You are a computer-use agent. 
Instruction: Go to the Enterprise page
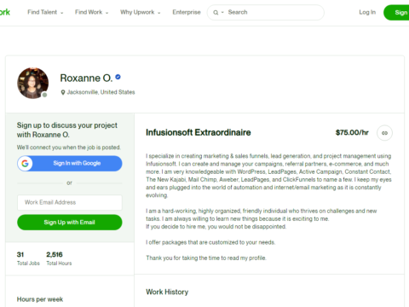tap(187, 12)
